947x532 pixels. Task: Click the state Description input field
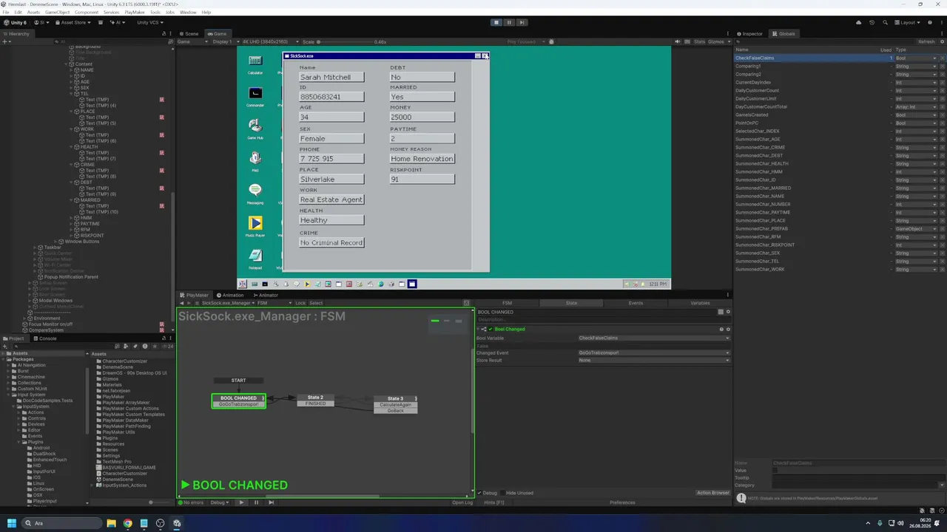[x=603, y=320]
